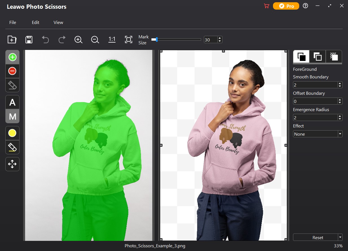The width and height of the screenshot is (348, 251).
Task: Select the green foreground marker tool
Action: click(12, 57)
